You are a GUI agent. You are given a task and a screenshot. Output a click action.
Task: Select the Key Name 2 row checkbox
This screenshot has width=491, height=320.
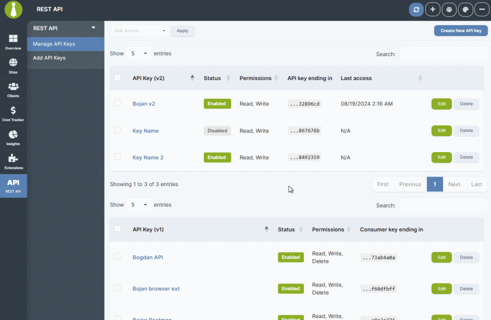coord(117,157)
